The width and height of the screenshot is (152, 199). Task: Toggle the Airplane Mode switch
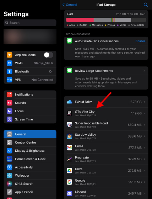tap(48, 55)
